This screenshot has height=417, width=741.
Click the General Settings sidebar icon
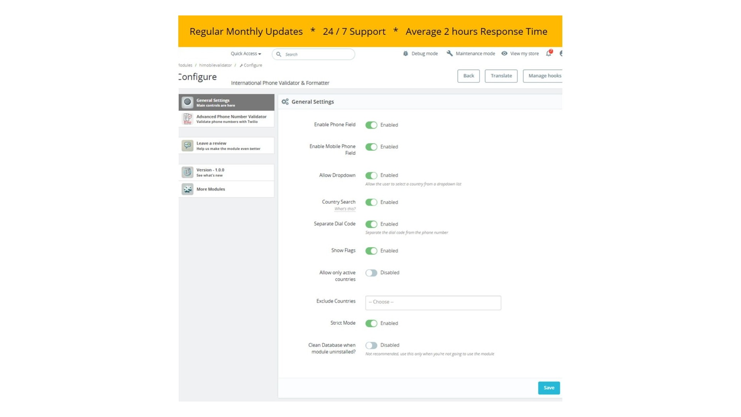tap(188, 102)
